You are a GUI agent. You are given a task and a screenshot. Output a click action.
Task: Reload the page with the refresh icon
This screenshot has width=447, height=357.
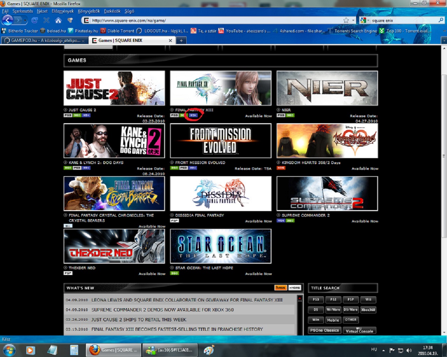[35, 20]
